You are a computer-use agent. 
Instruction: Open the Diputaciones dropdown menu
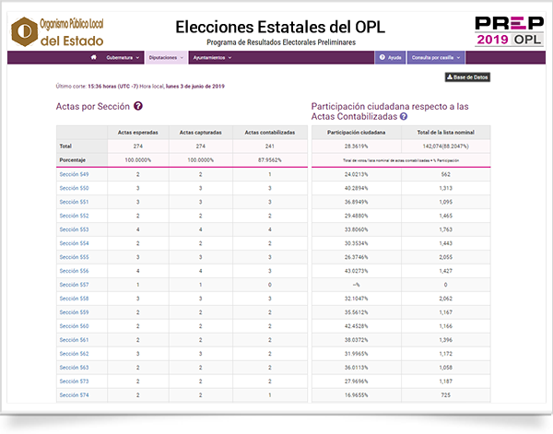pyautogui.click(x=166, y=57)
